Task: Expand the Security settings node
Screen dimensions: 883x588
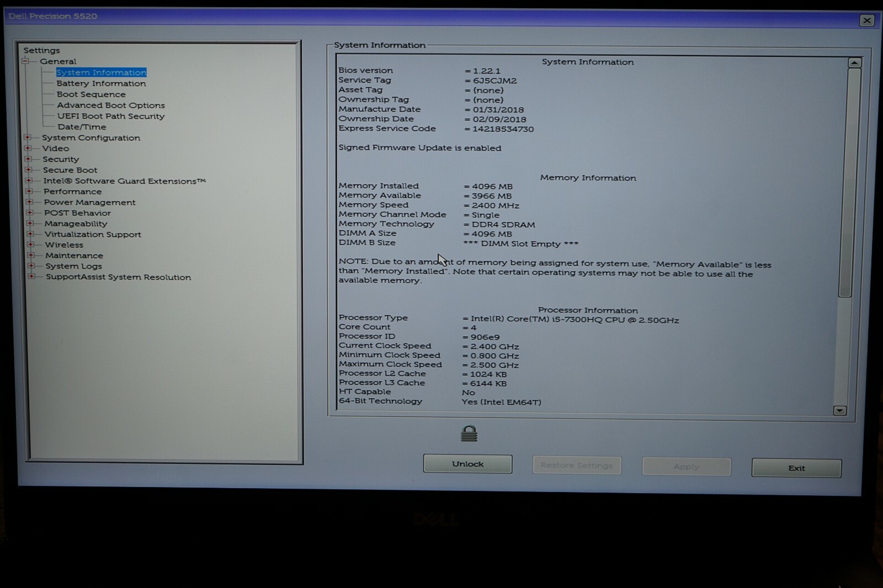Action: 28,159
